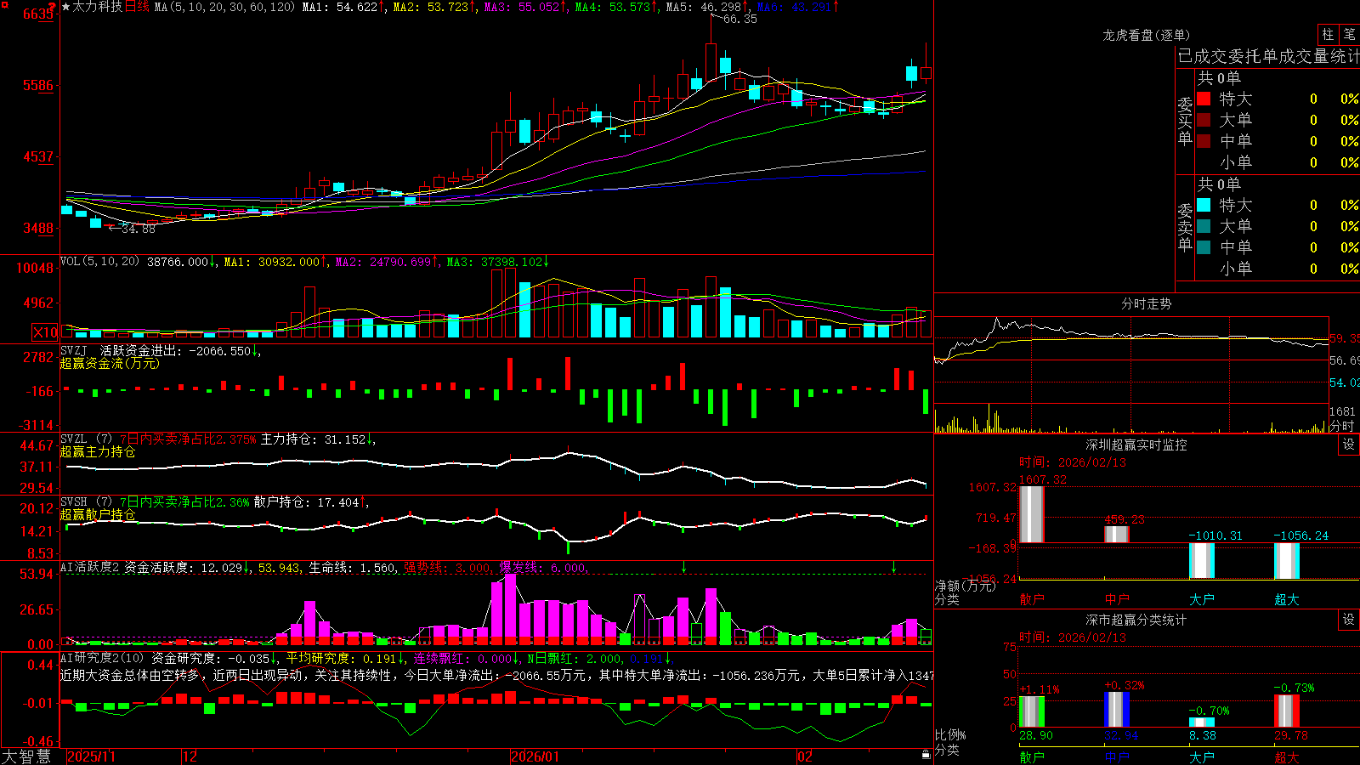This screenshot has height=765, width=1360.
Task: Click the 2026/01 date marker on timeline
Action: click(535, 756)
